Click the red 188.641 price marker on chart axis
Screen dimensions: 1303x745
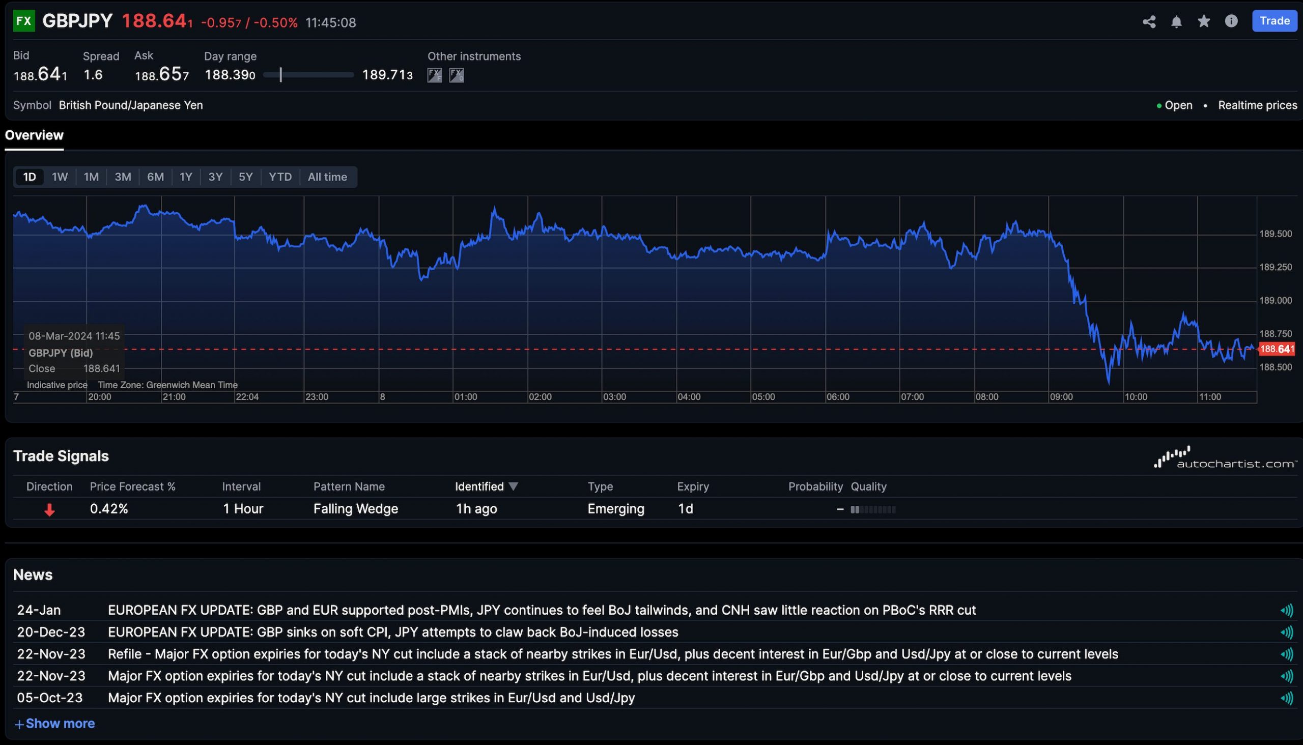tap(1277, 350)
